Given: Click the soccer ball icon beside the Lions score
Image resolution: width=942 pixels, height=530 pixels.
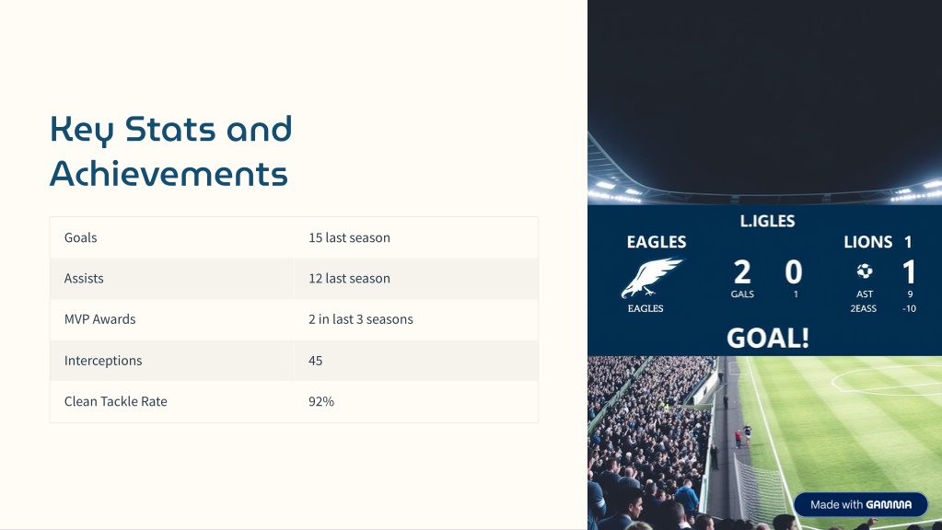Looking at the screenshot, I should (x=865, y=271).
